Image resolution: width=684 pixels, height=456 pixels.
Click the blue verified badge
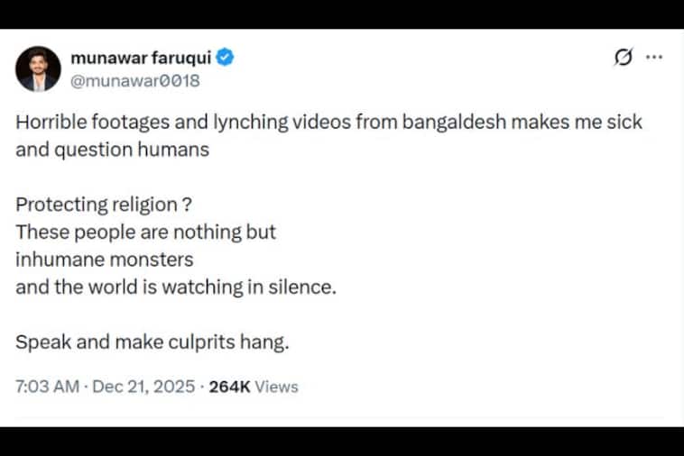[x=226, y=59]
